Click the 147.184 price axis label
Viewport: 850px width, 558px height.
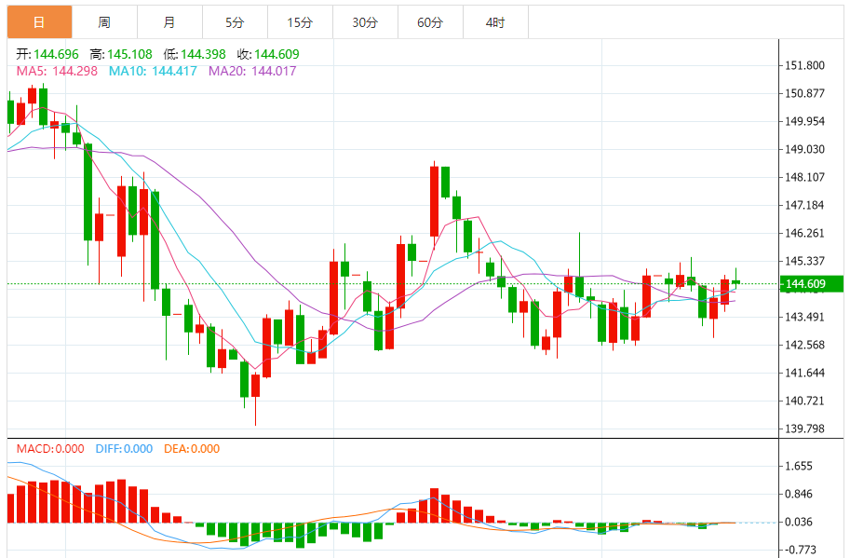coord(805,205)
